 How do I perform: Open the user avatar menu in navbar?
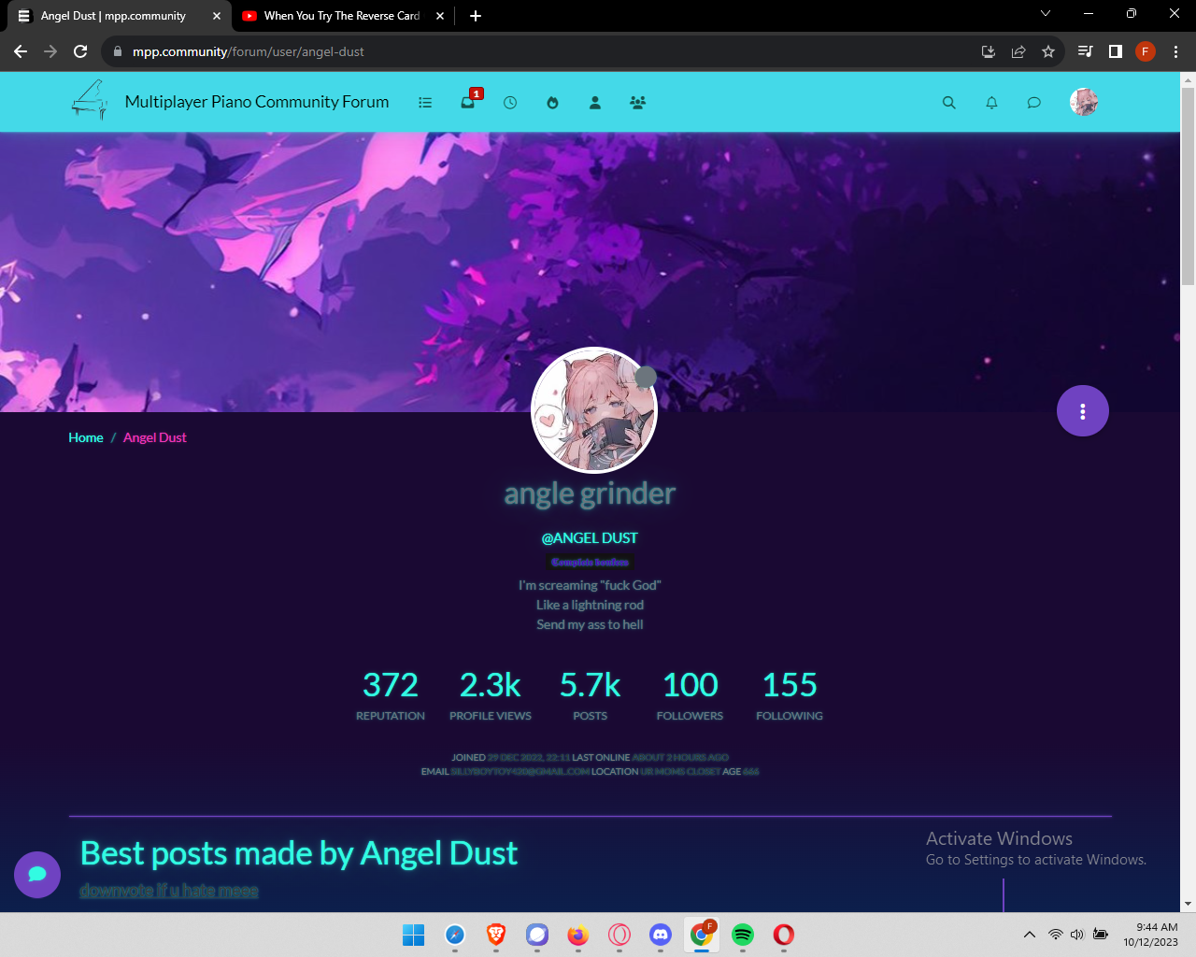1084,102
